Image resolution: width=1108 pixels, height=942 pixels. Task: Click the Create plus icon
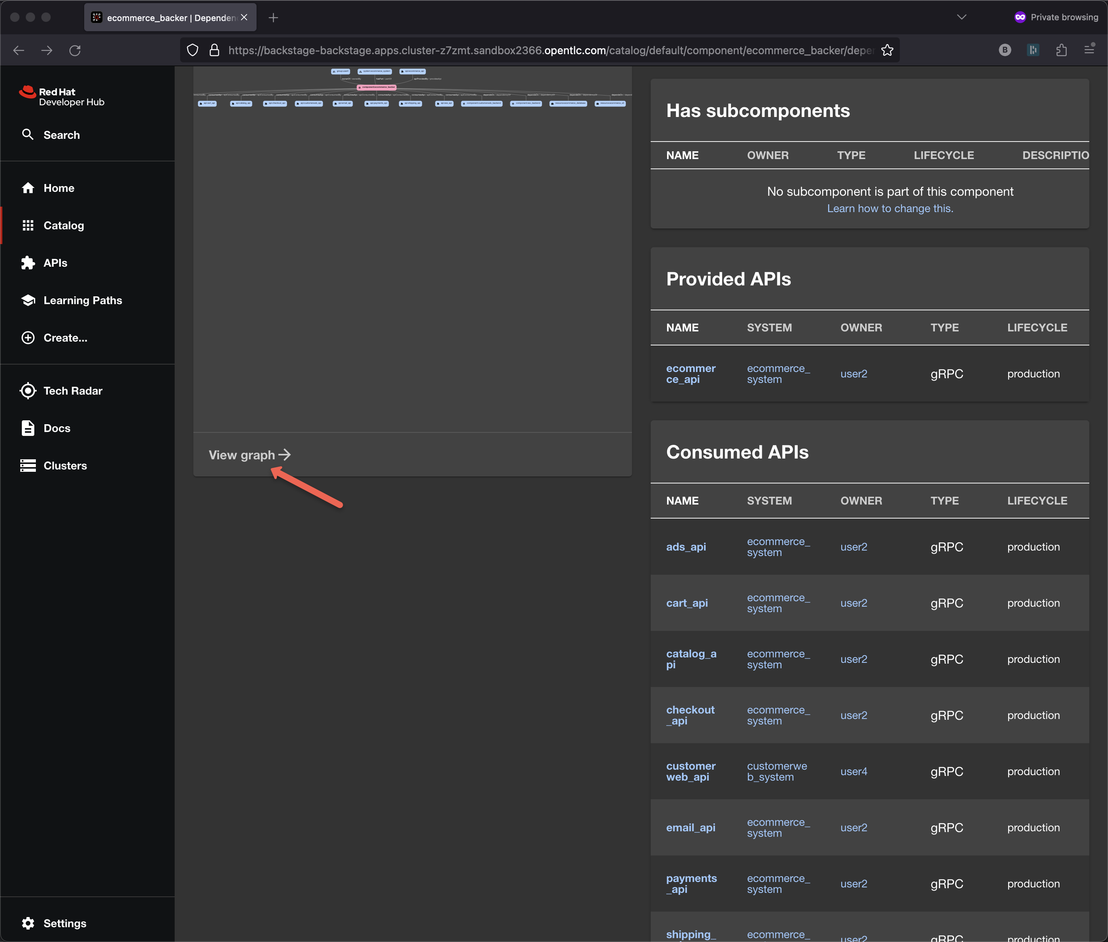click(x=28, y=338)
